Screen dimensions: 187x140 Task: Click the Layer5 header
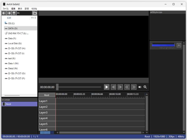point(47,124)
